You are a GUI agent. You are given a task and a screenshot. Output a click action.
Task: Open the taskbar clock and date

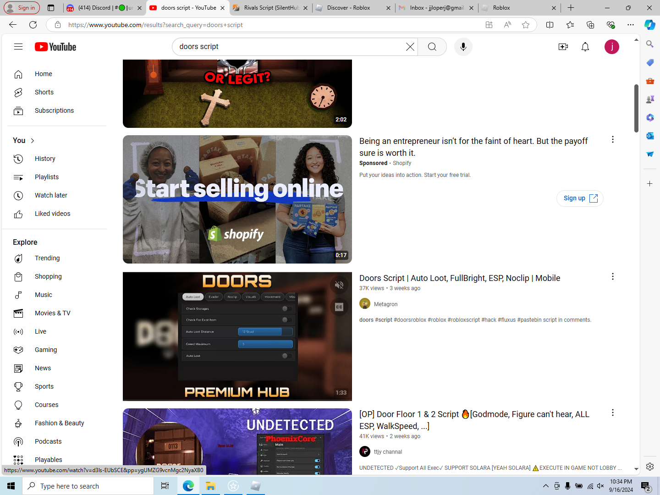pos(621,486)
